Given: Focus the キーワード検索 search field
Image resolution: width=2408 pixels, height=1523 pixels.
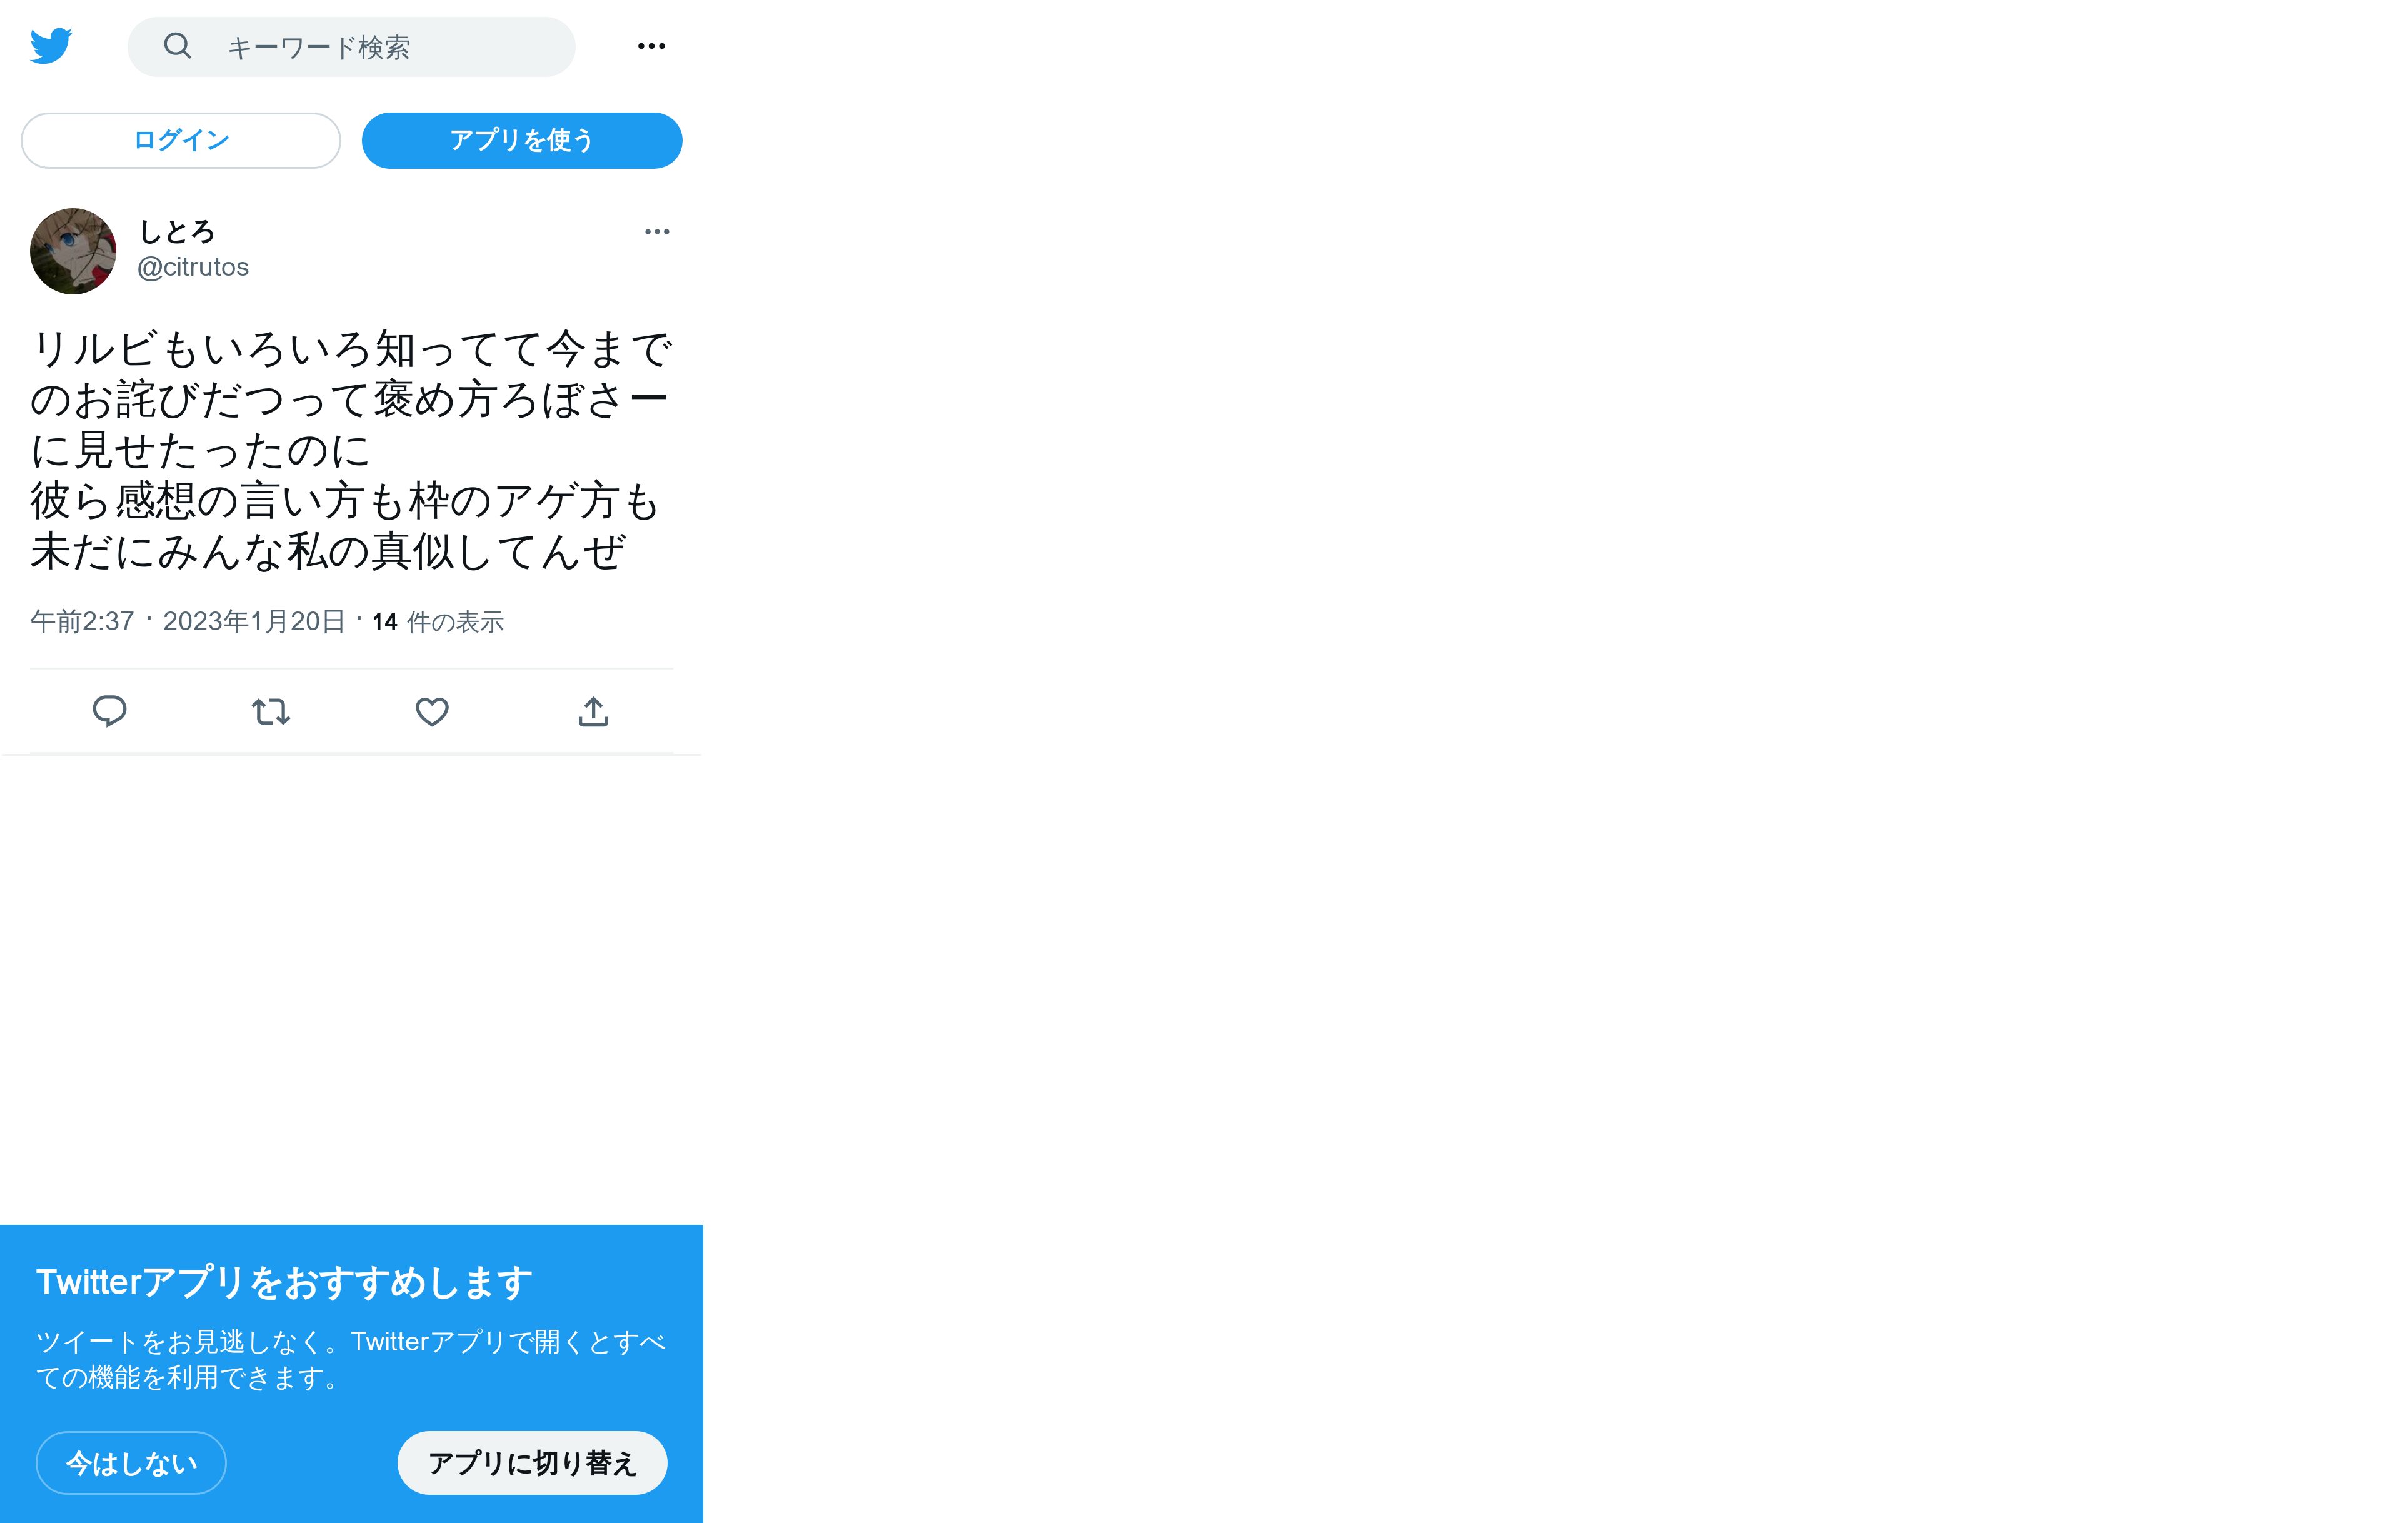Looking at the screenshot, I should click(x=351, y=46).
